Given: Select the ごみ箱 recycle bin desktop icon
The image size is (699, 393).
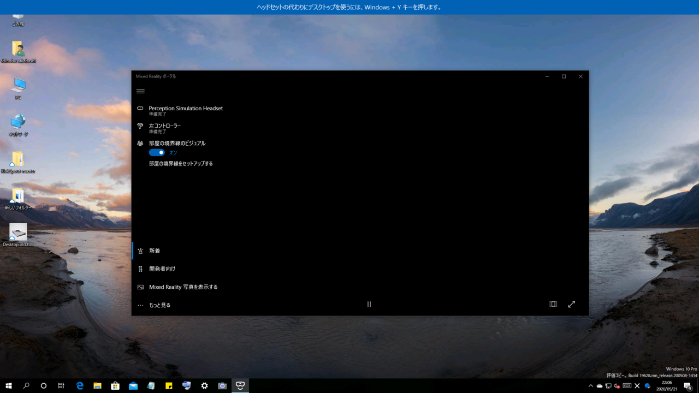Looking at the screenshot, I should pos(18,20).
